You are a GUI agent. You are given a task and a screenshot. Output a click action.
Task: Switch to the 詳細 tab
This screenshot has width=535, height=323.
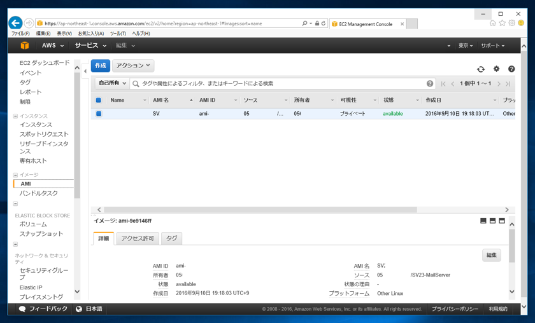coord(103,238)
